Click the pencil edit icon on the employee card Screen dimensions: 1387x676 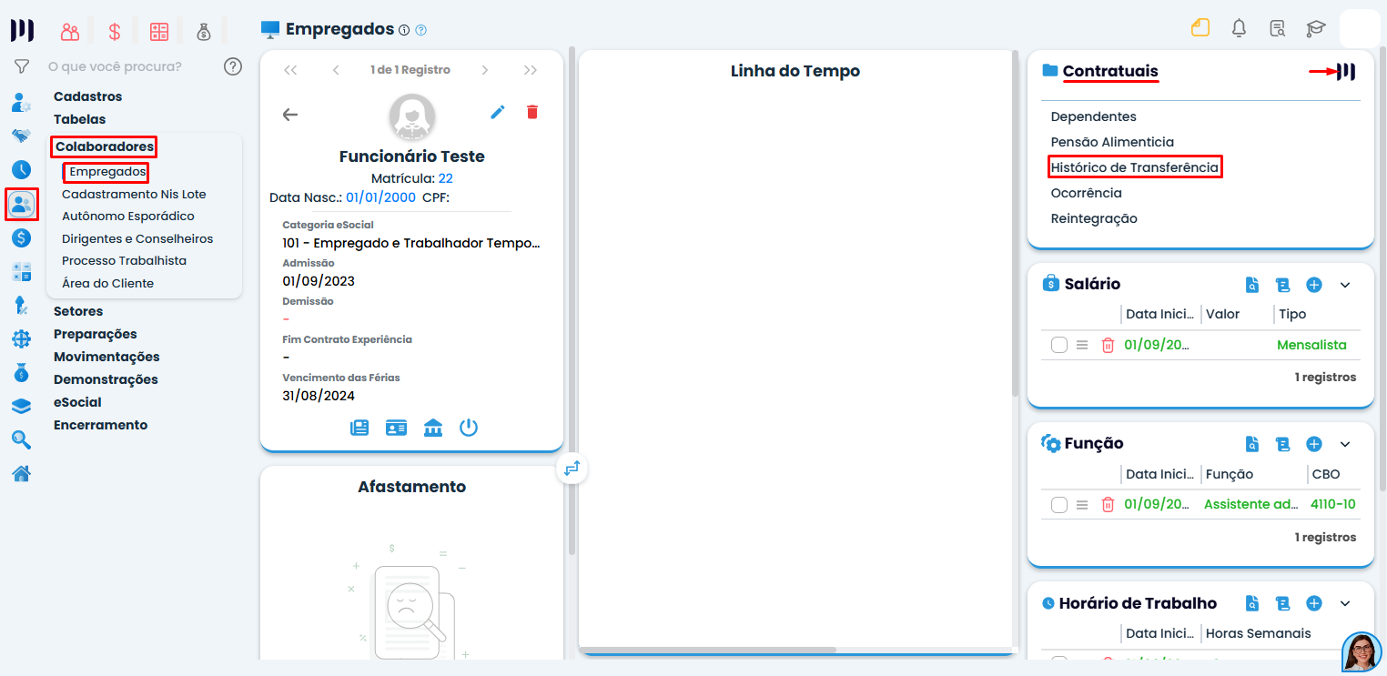[x=497, y=112]
